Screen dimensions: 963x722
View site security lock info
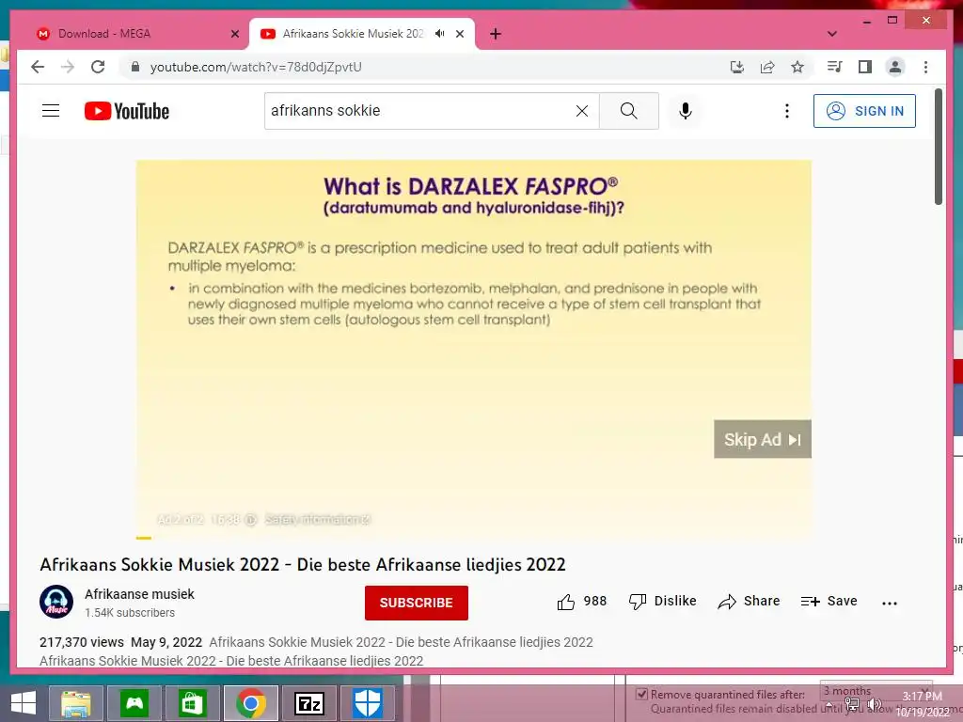[x=135, y=67]
